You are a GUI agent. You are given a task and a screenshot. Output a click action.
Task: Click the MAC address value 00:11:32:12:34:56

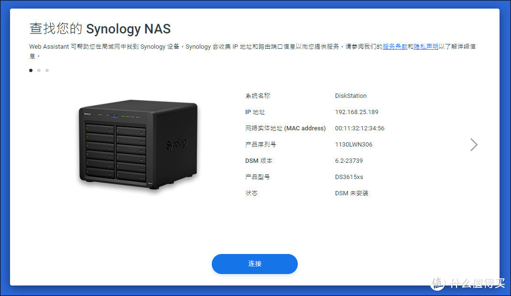point(359,128)
